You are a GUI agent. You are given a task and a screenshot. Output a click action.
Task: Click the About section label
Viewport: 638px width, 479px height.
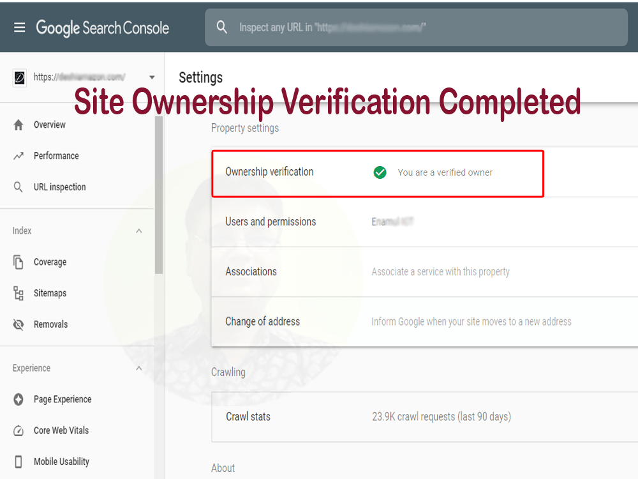pyautogui.click(x=223, y=468)
